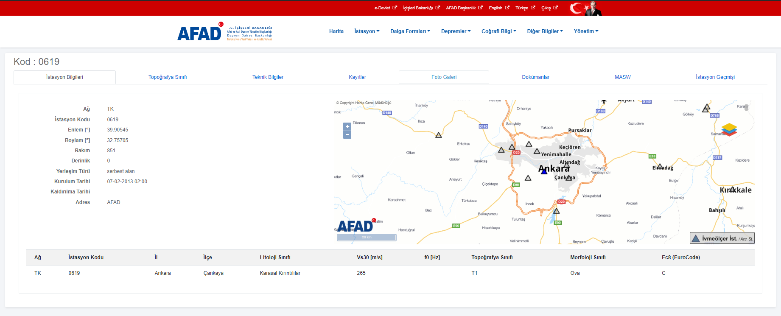Click the 20 km map scale bar
Image resolution: width=781 pixels, height=316 pixels.
[x=367, y=238]
